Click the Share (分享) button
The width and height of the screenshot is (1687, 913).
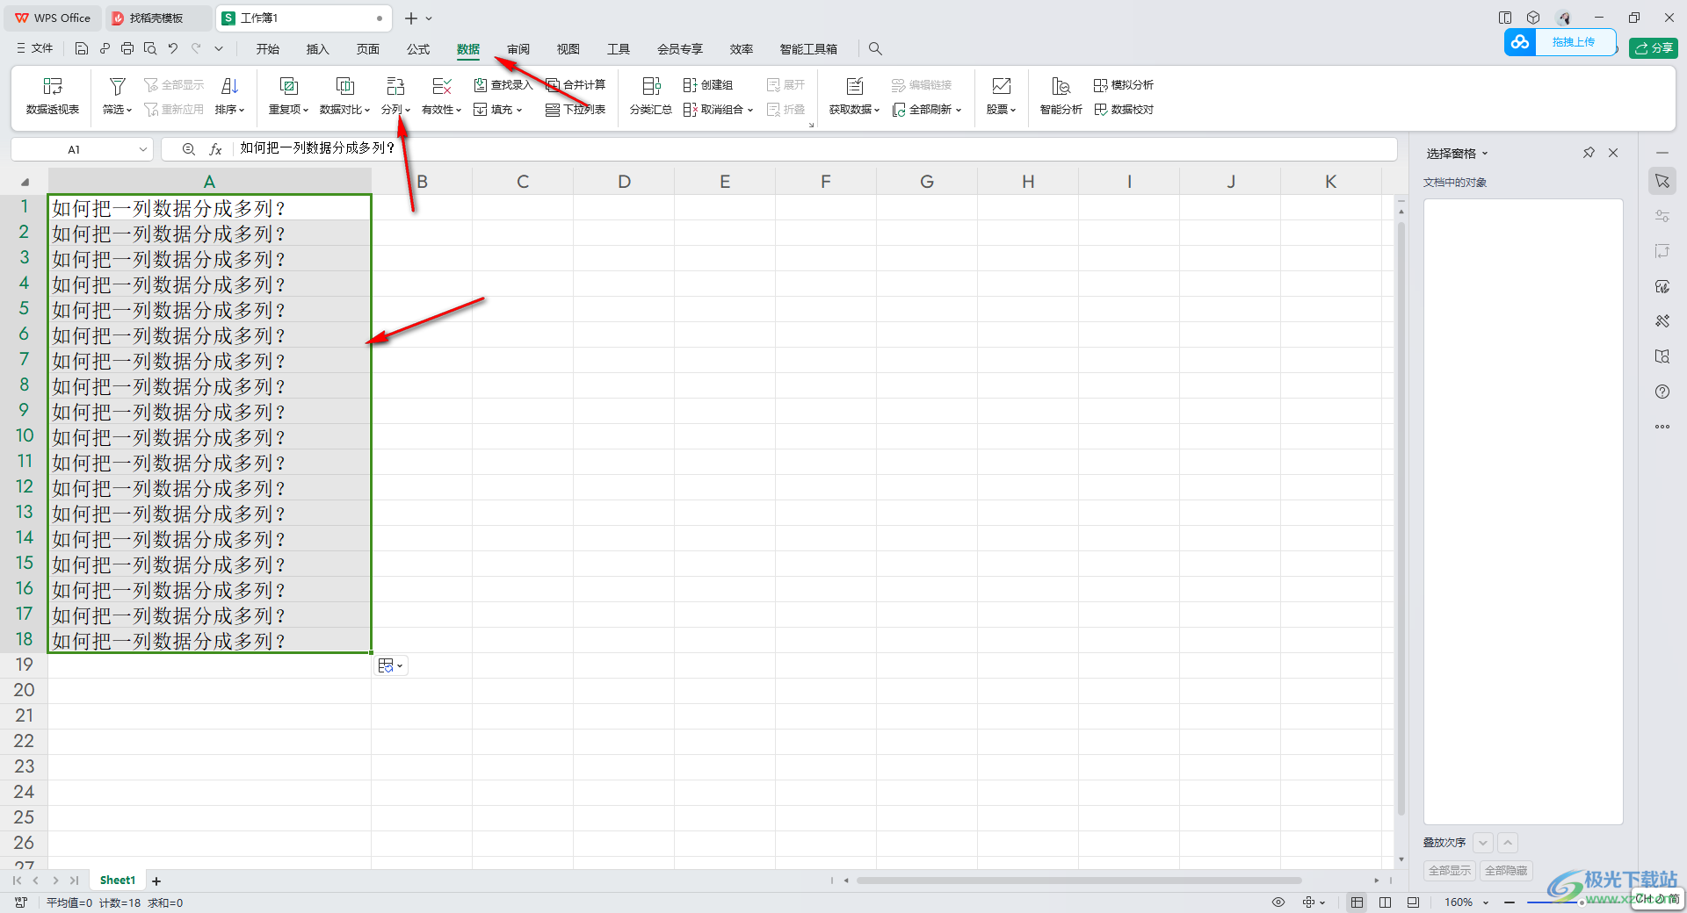(1653, 48)
